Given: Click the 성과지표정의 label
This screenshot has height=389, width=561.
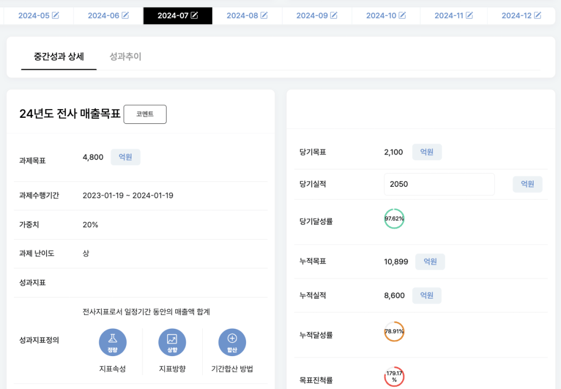Looking at the screenshot, I should coord(39,340).
